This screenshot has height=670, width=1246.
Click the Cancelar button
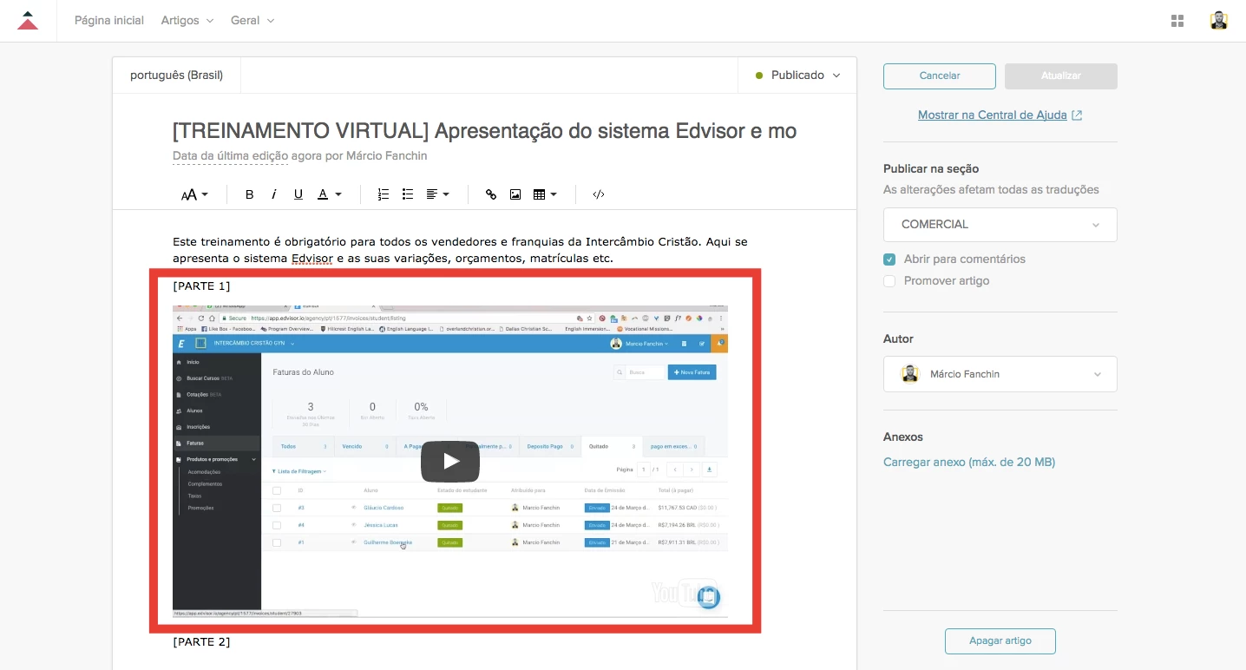click(x=940, y=76)
